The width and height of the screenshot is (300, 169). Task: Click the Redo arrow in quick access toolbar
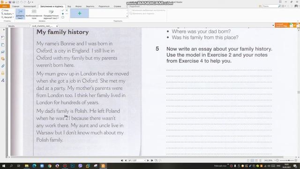(25, 2)
